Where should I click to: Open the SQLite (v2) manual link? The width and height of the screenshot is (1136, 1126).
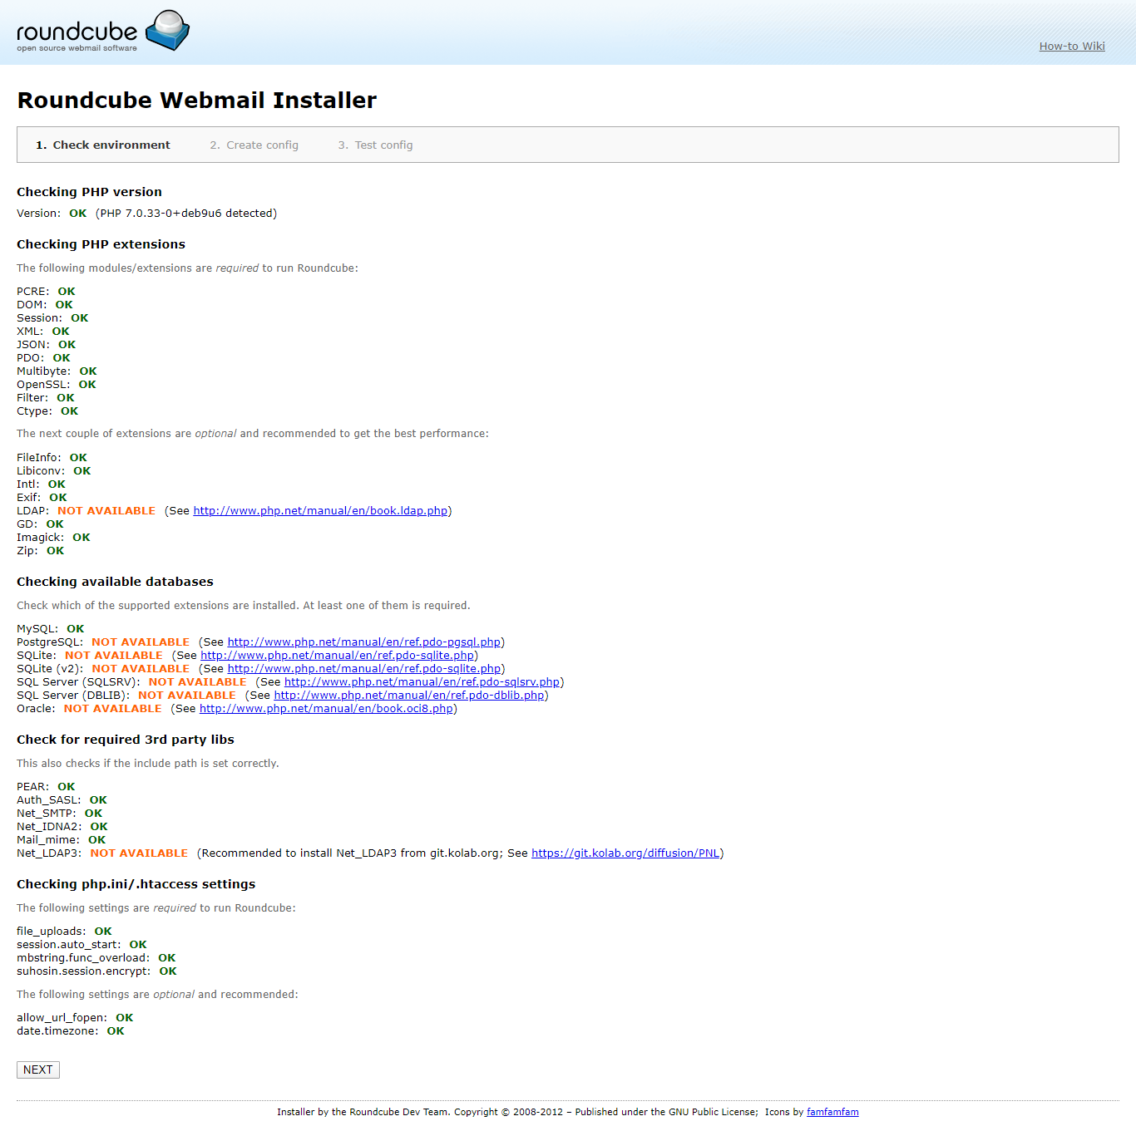pyautogui.click(x=363, y=669)
